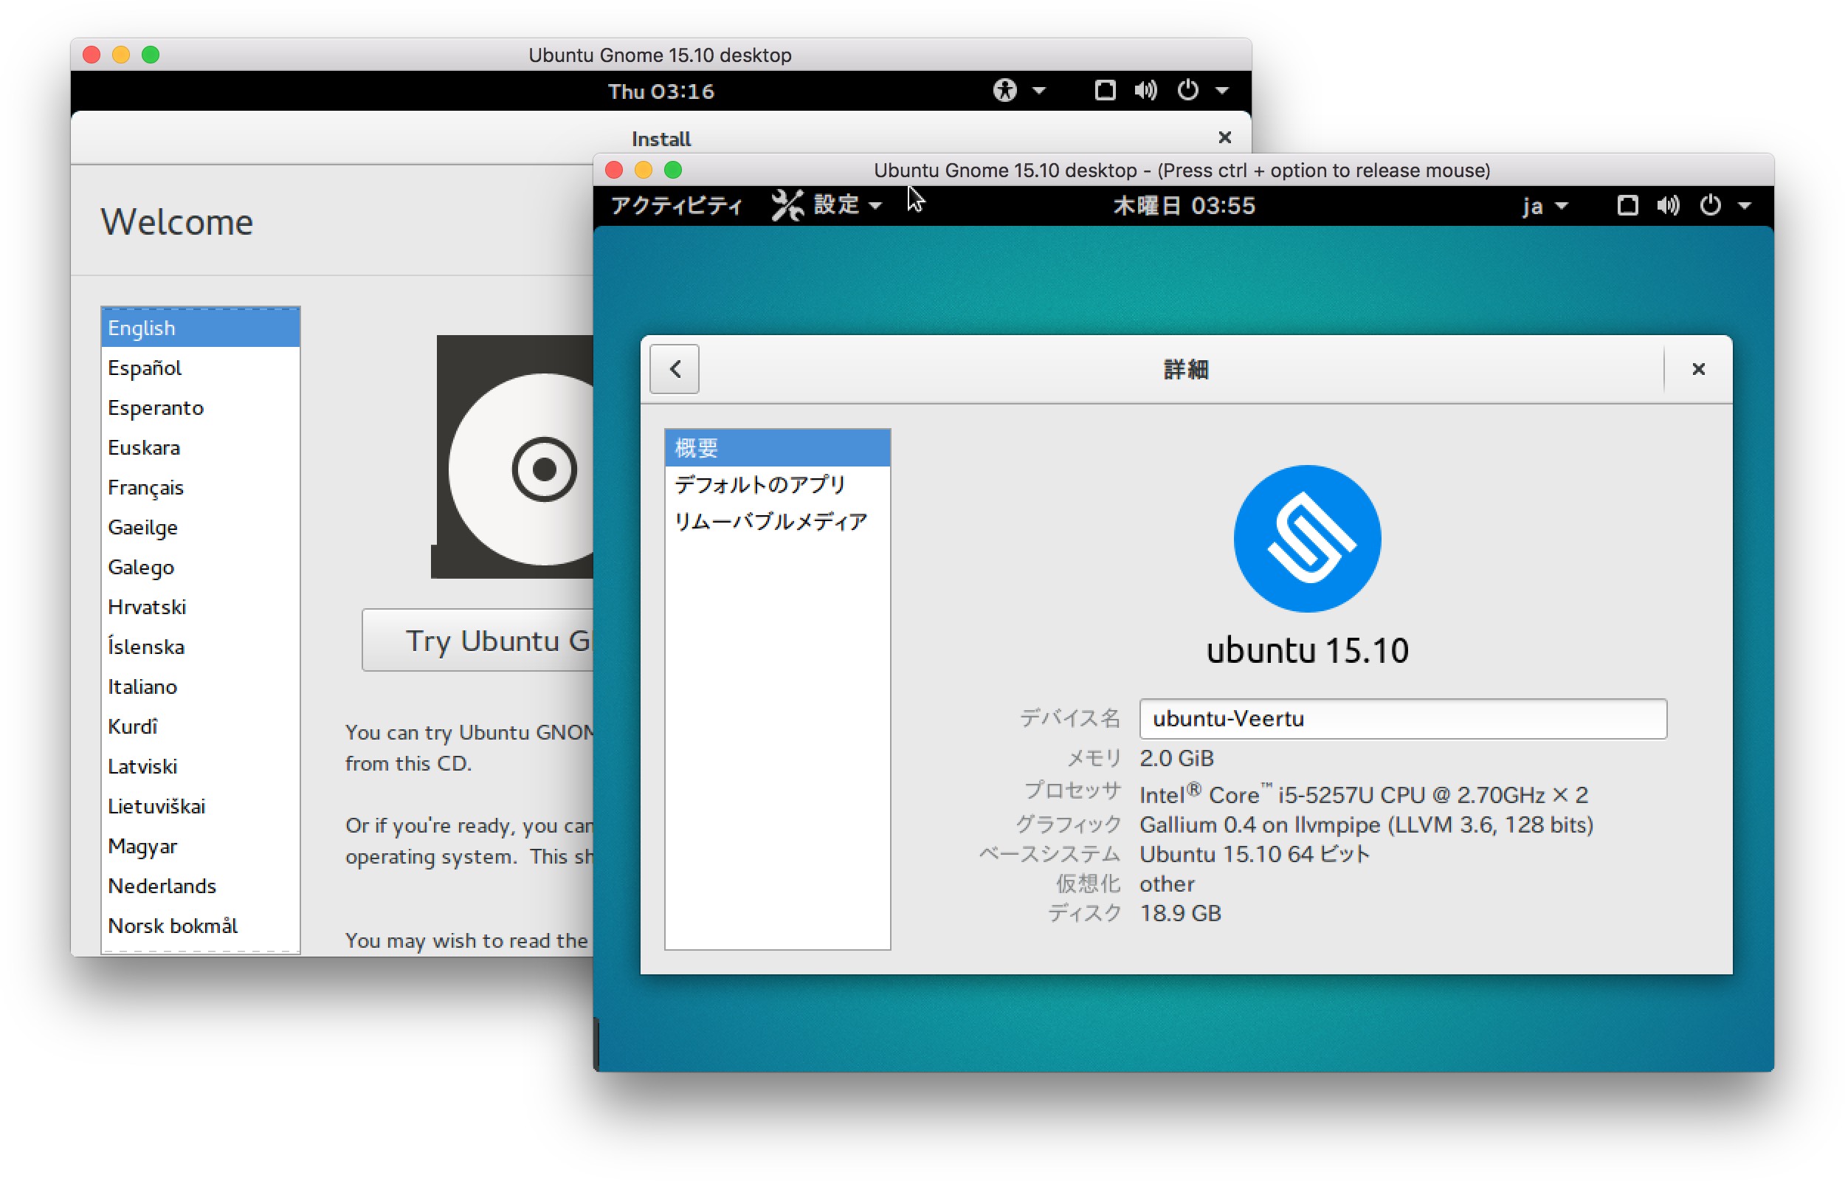Close the 詳細 settings dialog
Screen dimensions: 1845x1181
click(1697, 369)
